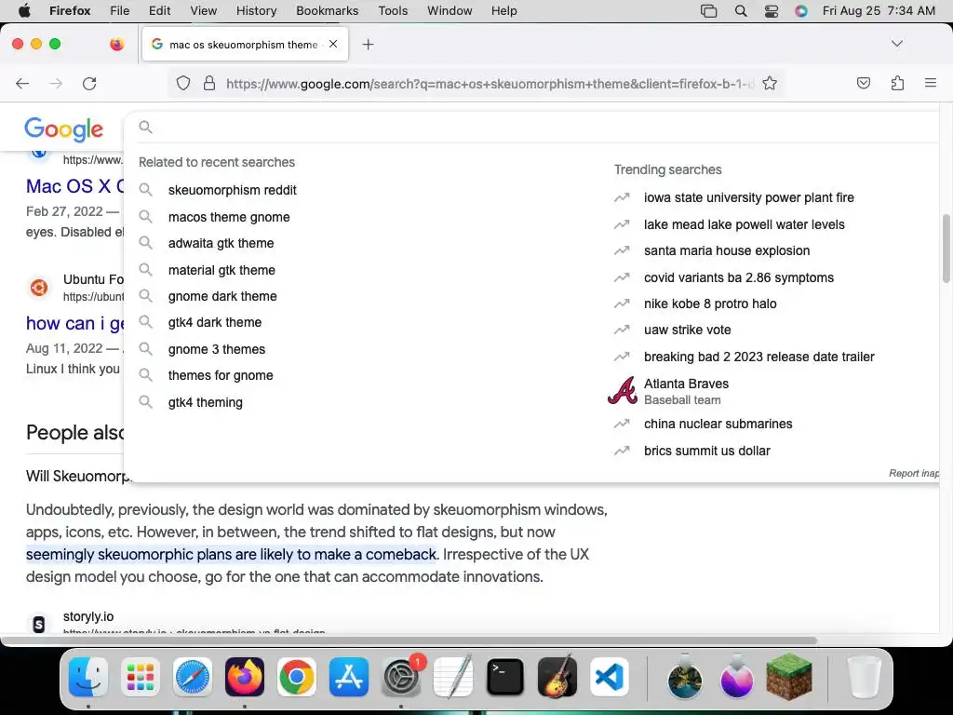Open the Apple menu
This screenshot has height=715, width=953.
click(24, 11)
